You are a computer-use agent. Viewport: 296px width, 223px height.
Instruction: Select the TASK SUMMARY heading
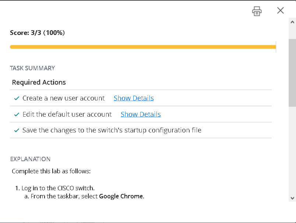point(32,68)
